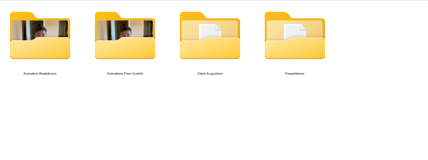The width and height of the screenshot is (428, 160).
Task: Click the Client Acquisition name label
Action: click(210, 74)
